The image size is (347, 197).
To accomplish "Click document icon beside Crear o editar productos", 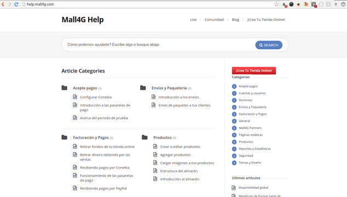I will [x=155, y=146].
